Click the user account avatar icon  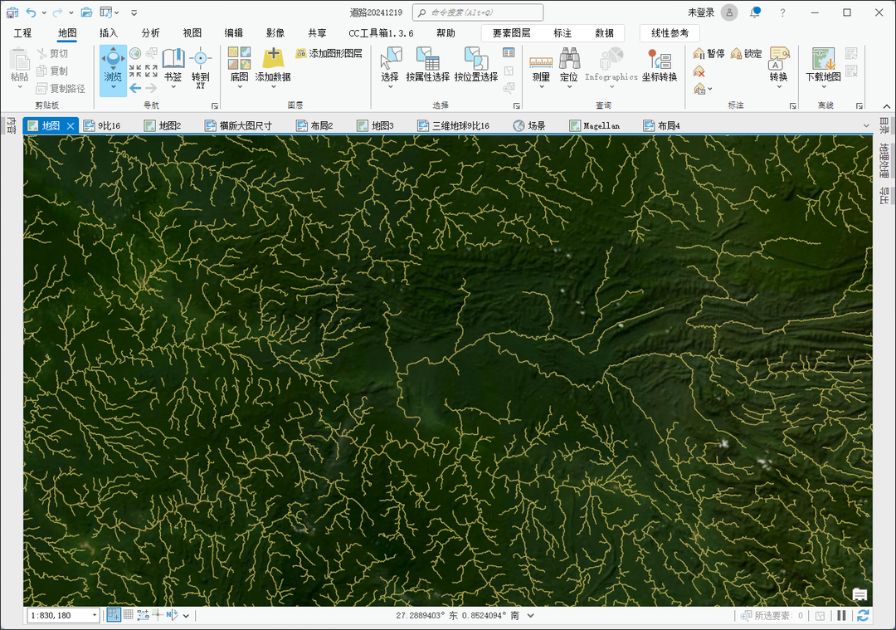[x=729, y=12]
